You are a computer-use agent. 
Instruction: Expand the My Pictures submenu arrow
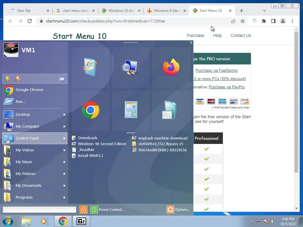pyautogui.click(x=64, y=174)
